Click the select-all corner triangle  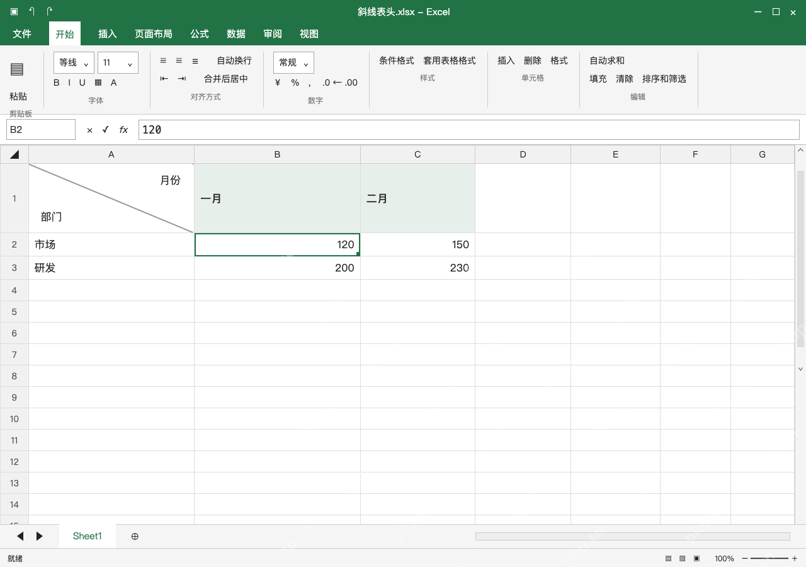[14, 154]
